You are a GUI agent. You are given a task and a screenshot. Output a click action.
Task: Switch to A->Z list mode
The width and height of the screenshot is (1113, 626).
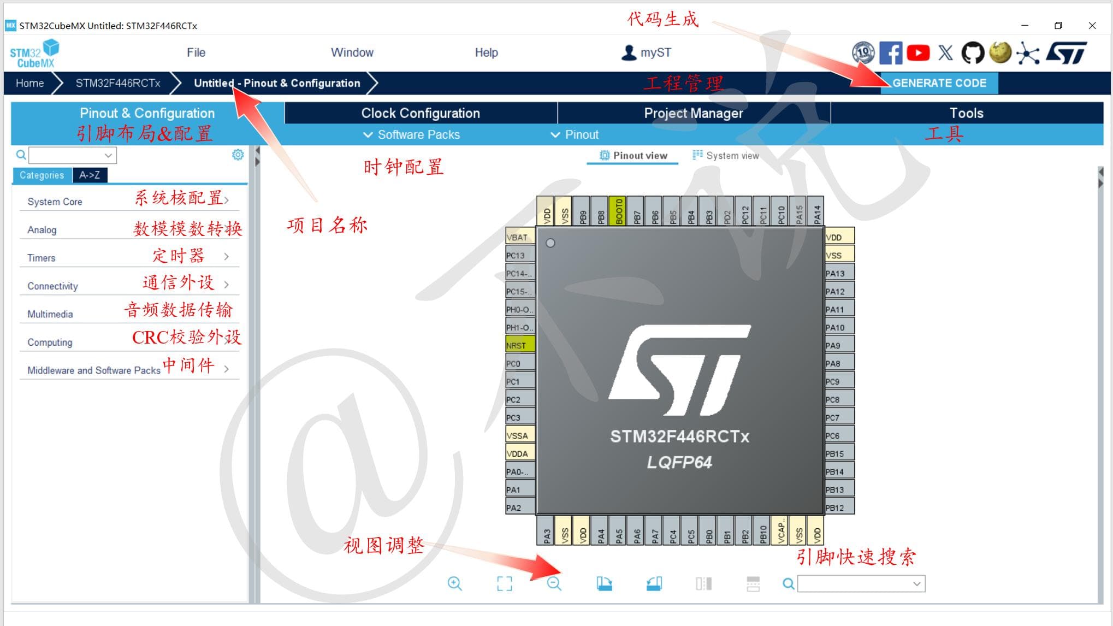[x=90, y=175]
